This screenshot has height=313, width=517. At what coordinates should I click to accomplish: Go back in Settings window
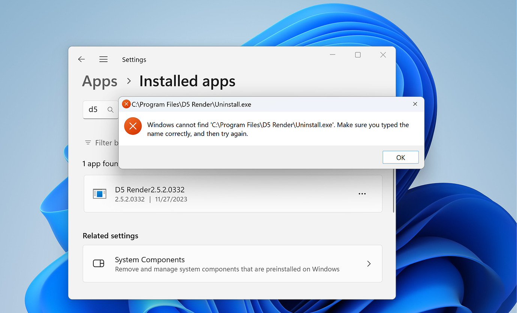pos(81,59)
